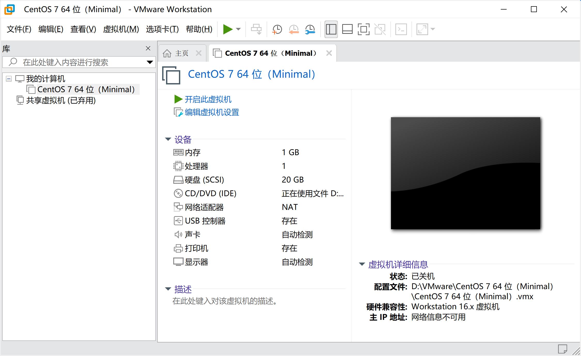This screenshot has height=356, width=581.
Task: Toggle the thumbnail bar display
Action: 347,29
